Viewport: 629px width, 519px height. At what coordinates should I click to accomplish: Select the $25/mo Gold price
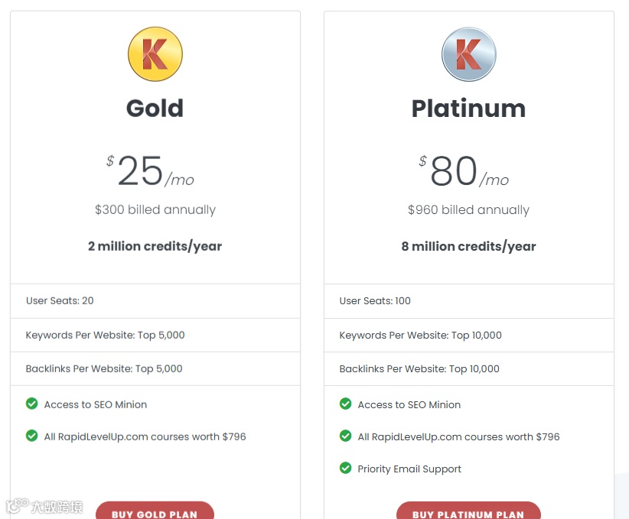(151, 171)
